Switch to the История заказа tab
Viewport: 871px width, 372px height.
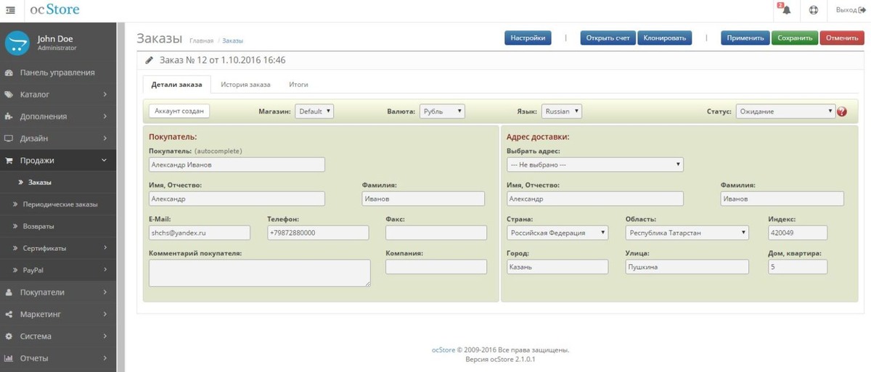pos(245,84)
